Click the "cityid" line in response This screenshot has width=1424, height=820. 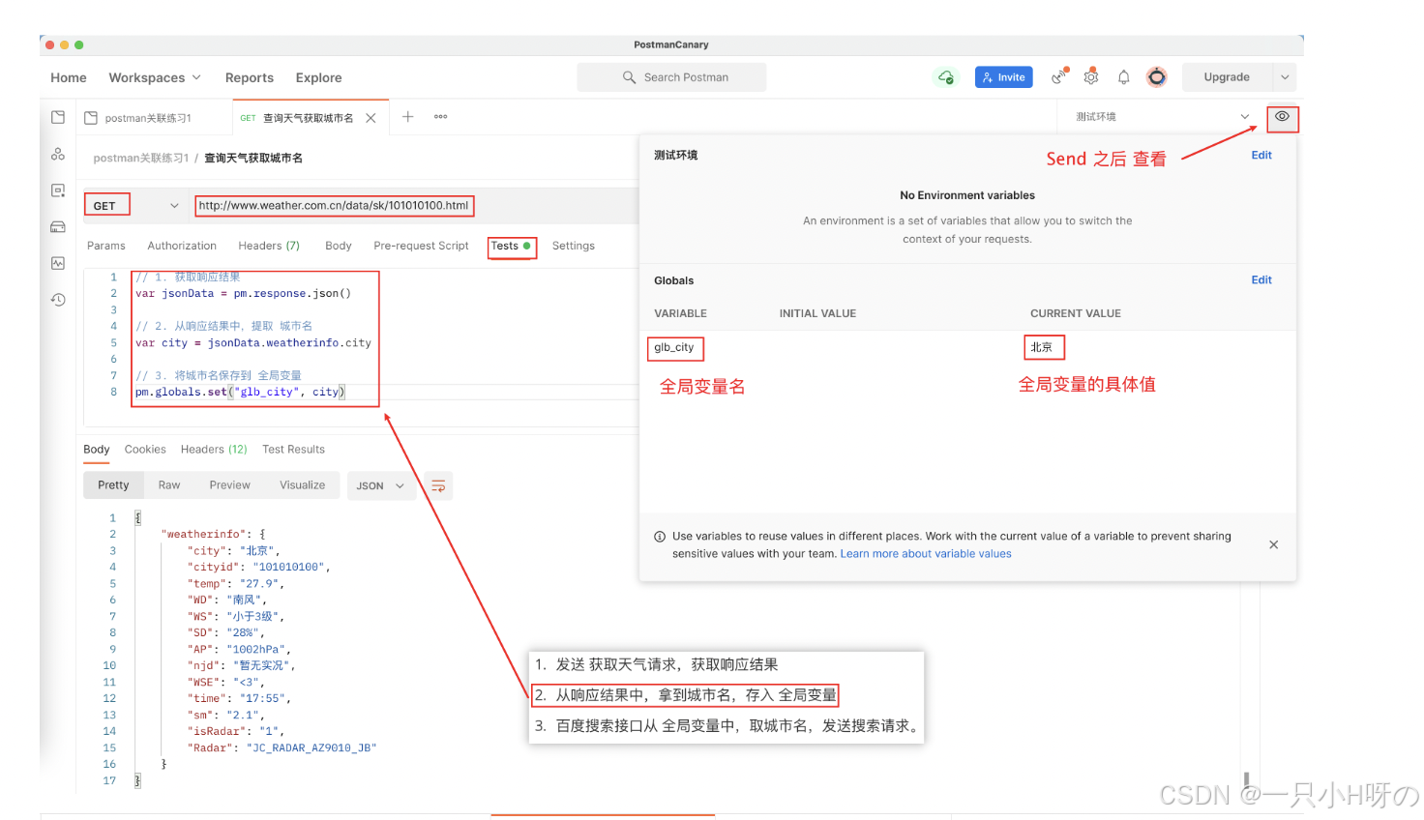(258, 567)
